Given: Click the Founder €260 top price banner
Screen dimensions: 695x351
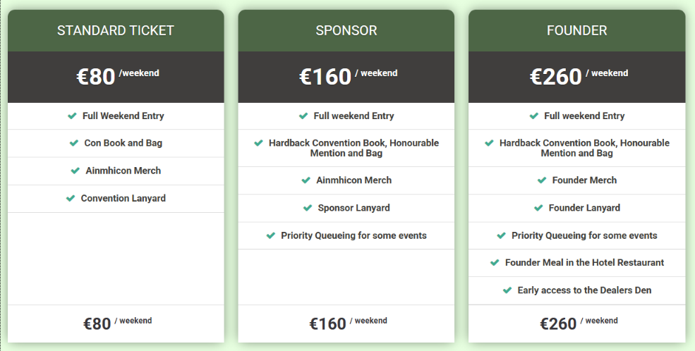Looking at the screenshot, I should click(578, 76).
